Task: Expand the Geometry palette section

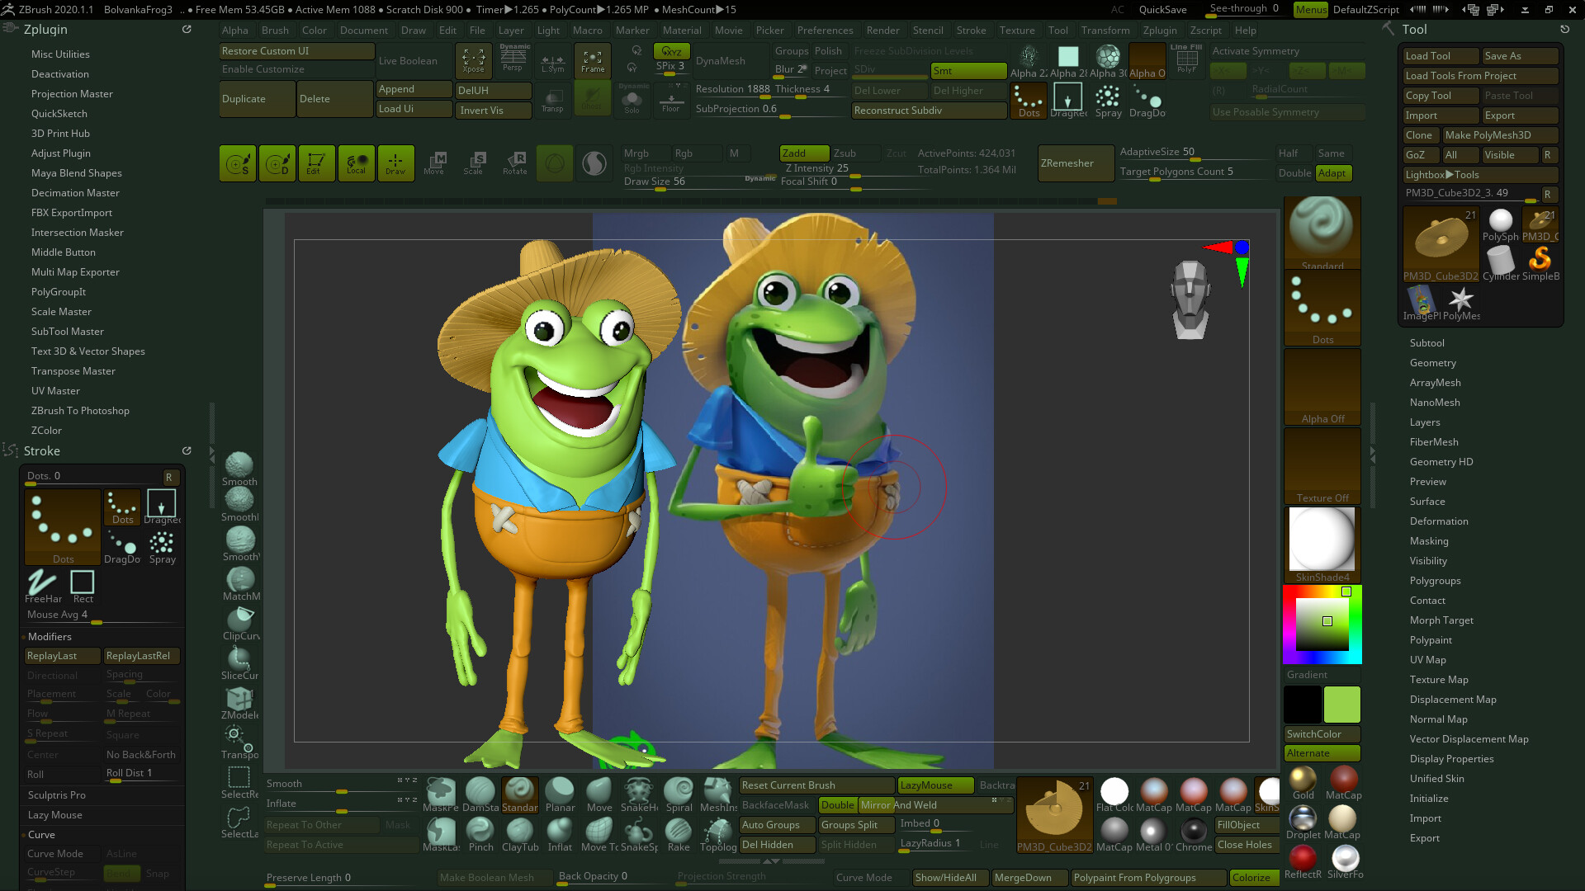Action: pos(1432,363)
